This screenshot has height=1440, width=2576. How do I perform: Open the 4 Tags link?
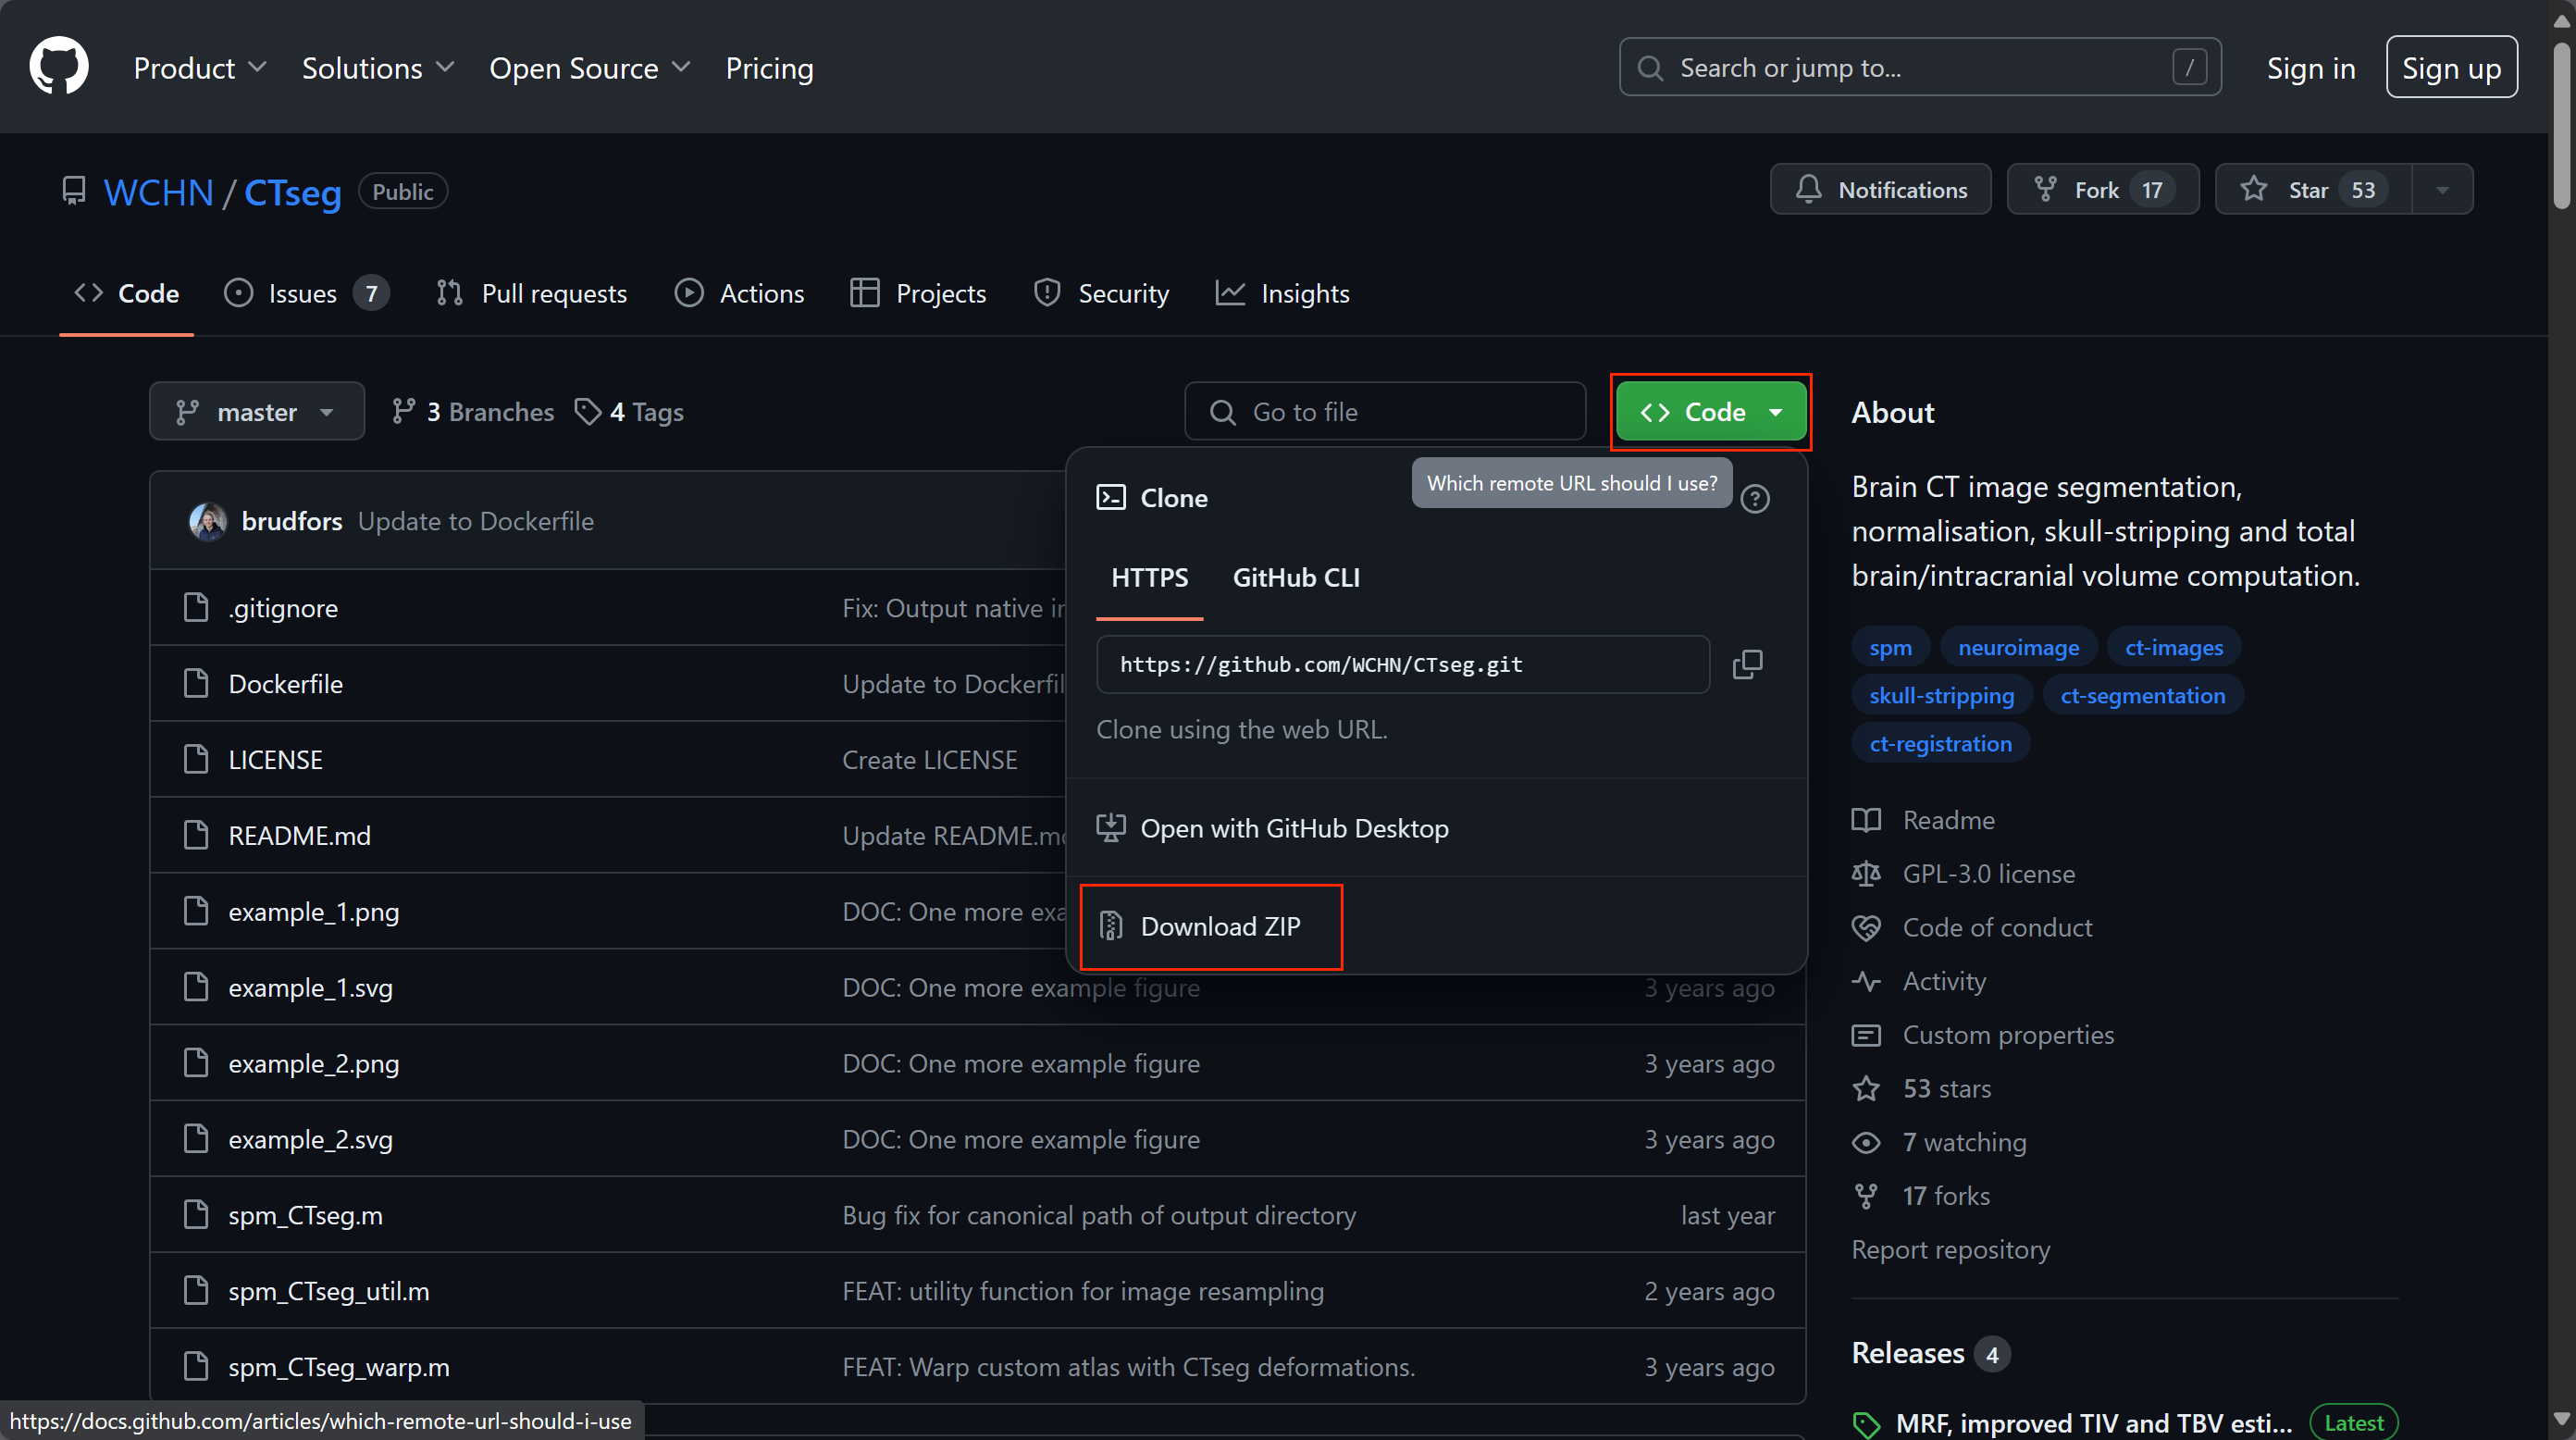coord(630,412)
